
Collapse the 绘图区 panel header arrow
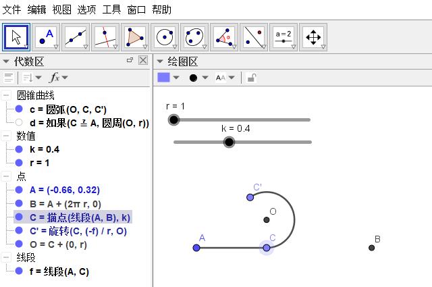(159, 61)
